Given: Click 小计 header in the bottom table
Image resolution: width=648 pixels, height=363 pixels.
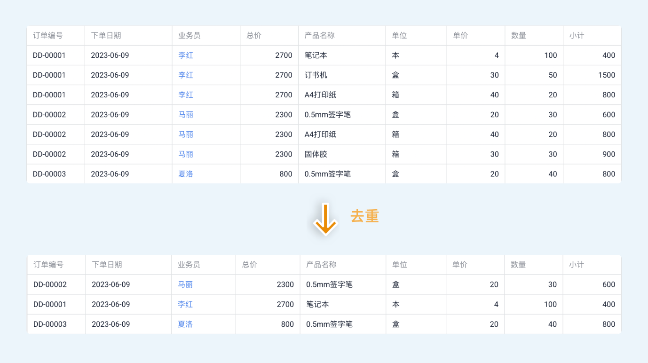Looking at the screenshot, I should 577,265.
